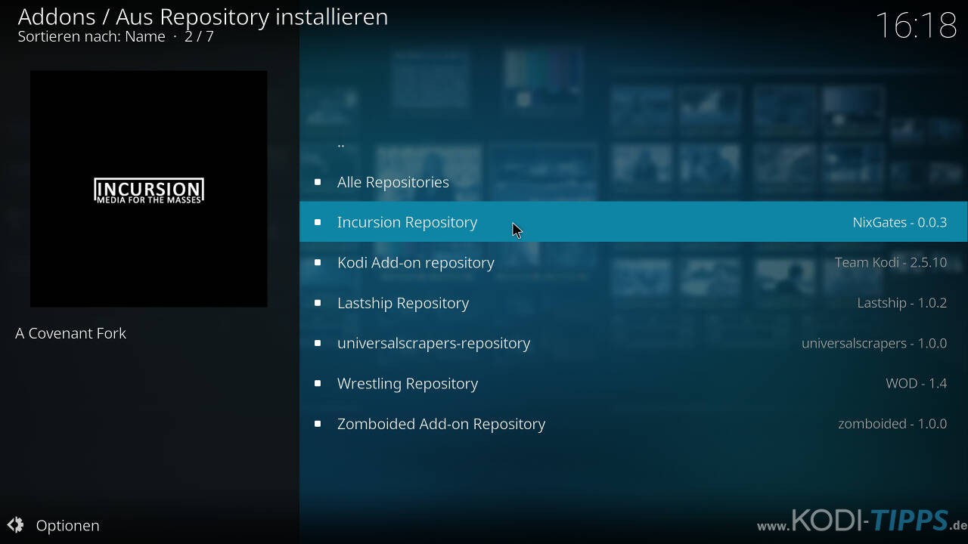The width and height of the screenshot is (968, 544).
Task: Select universalscrapers-repository entry
Action: pos(634,343)
